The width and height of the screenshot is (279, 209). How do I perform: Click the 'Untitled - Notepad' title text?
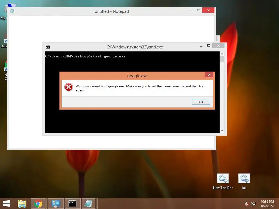click(111, 11)
